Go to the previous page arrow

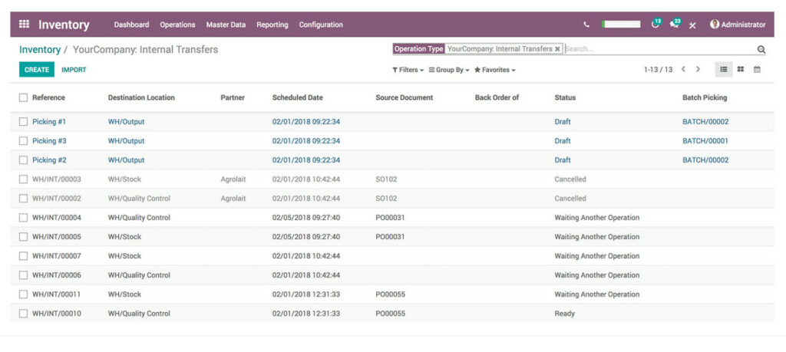(683, 70)
